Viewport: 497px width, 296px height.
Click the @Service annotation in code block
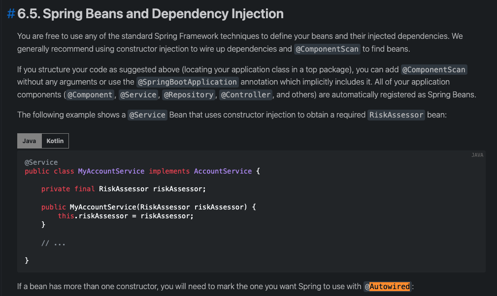coord(41,162)
